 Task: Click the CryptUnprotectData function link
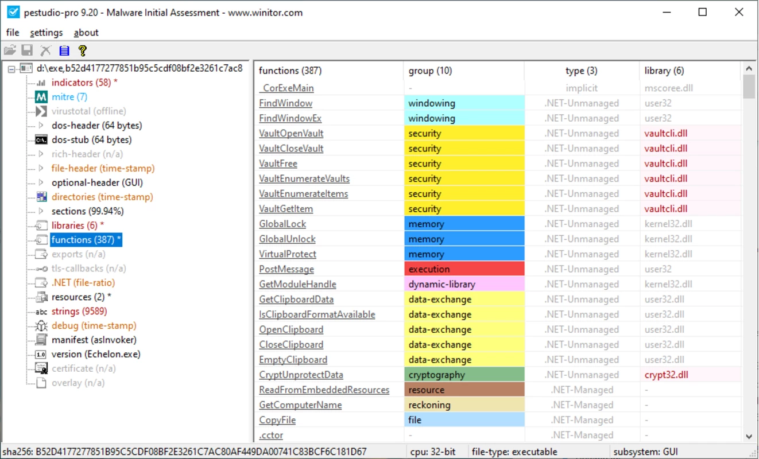[x=301, y=375]
